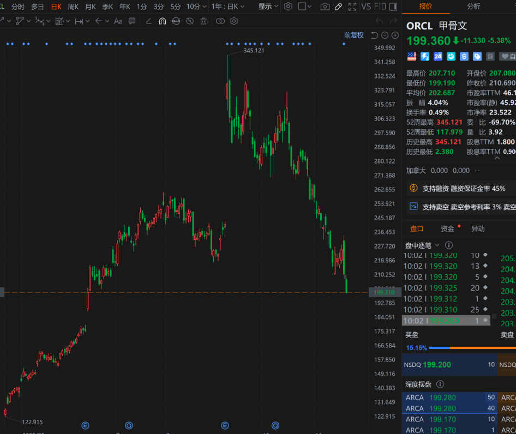The image size is (516, 434).
Task: Select the pencil drawing tool icon
Action: [x=338, y=7]
